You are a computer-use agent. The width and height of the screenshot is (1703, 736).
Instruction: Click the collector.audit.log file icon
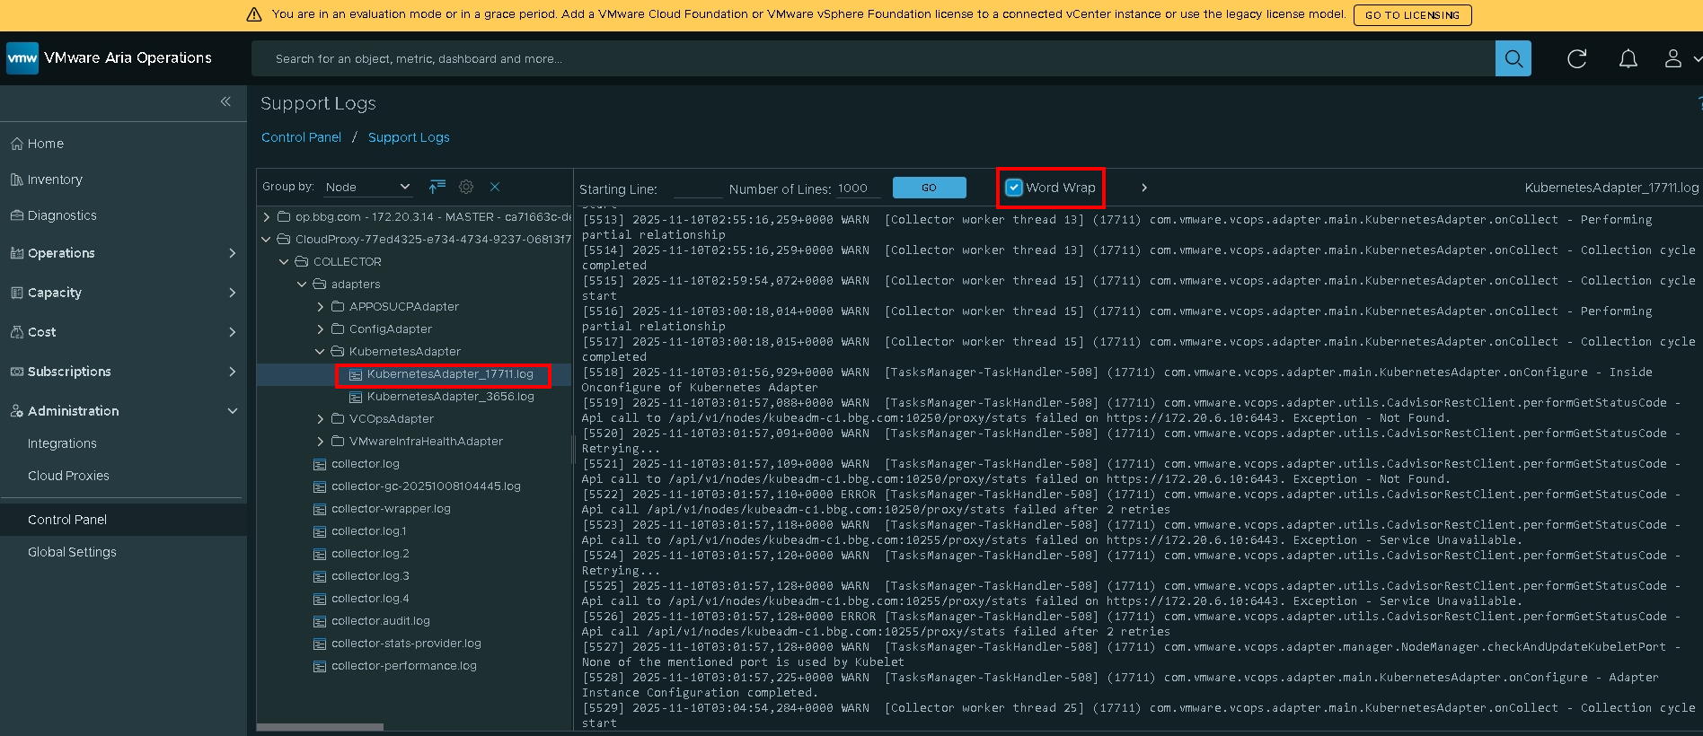click(320, 621)
